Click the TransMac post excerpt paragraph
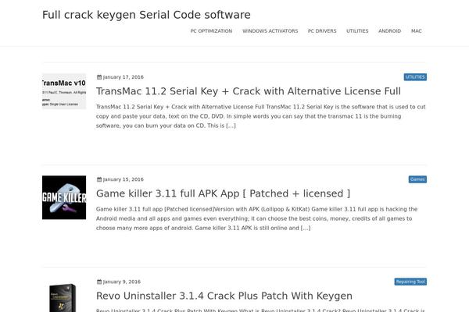This screenshot has height=312, width=469. coord(261,116)
